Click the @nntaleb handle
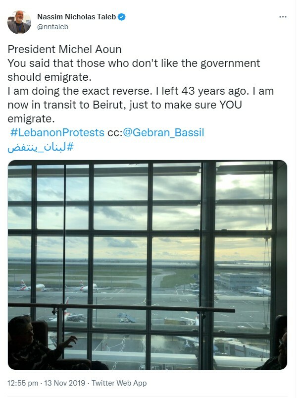 coord(53,28)
